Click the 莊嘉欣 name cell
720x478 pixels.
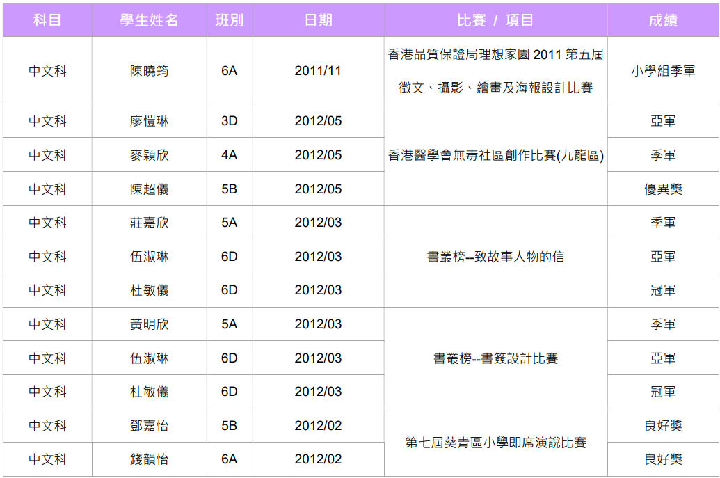[x=149, y=223]
